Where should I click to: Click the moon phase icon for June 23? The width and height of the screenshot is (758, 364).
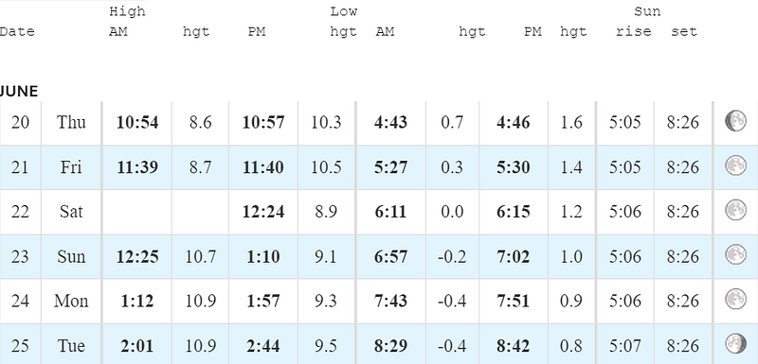pos(735,254)
